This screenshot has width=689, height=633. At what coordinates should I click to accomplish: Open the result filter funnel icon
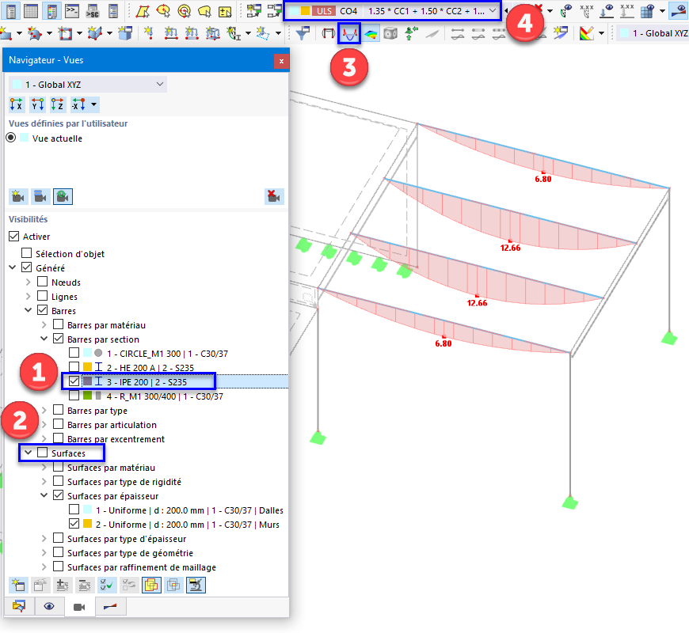click(303, 33)
